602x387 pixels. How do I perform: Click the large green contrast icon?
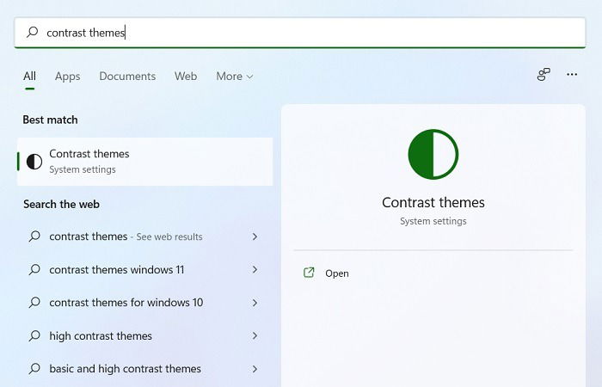433,154
